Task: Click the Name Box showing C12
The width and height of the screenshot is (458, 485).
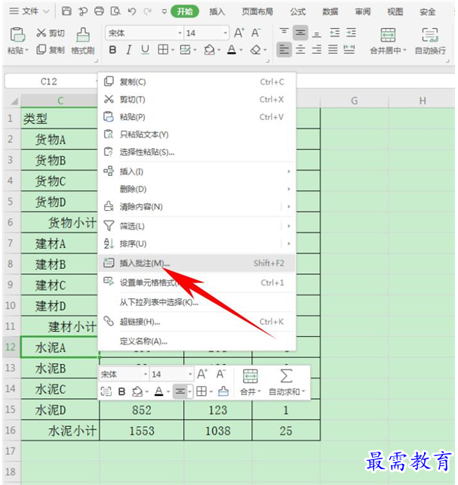Action: click(51, 82)
